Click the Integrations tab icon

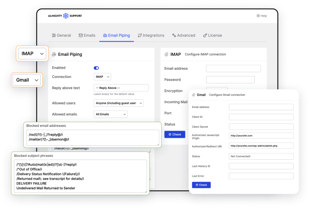[140, 35]
